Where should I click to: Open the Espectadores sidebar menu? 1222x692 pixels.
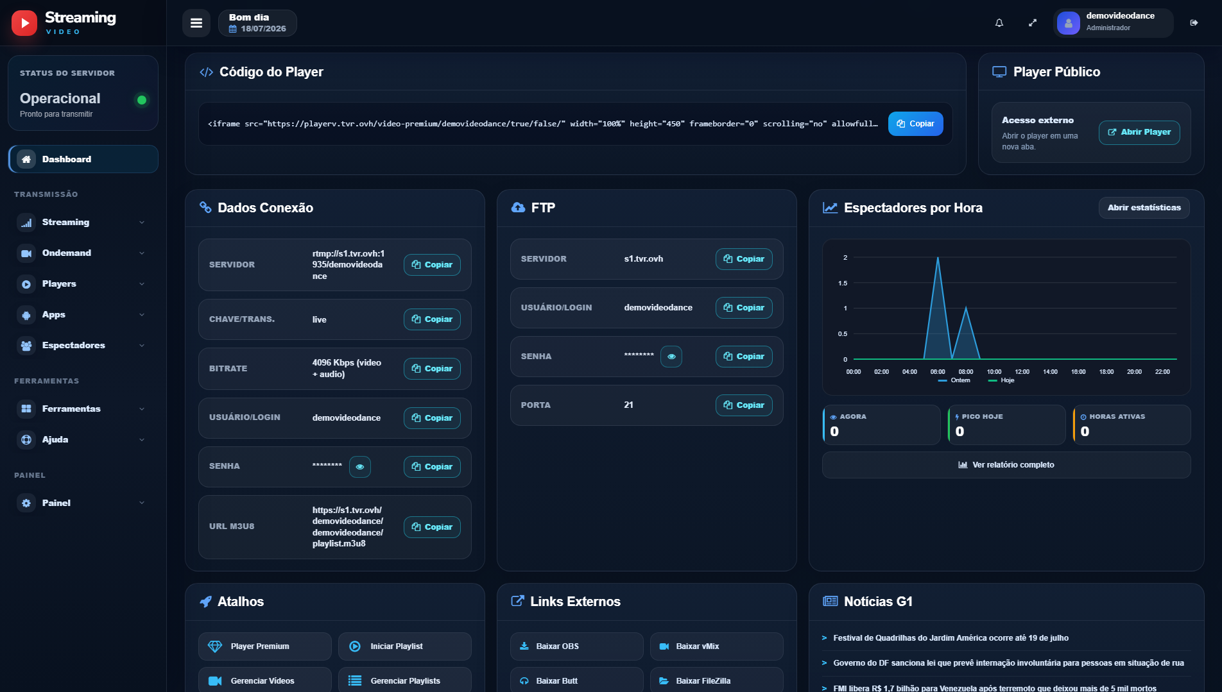tap(83, 345)
